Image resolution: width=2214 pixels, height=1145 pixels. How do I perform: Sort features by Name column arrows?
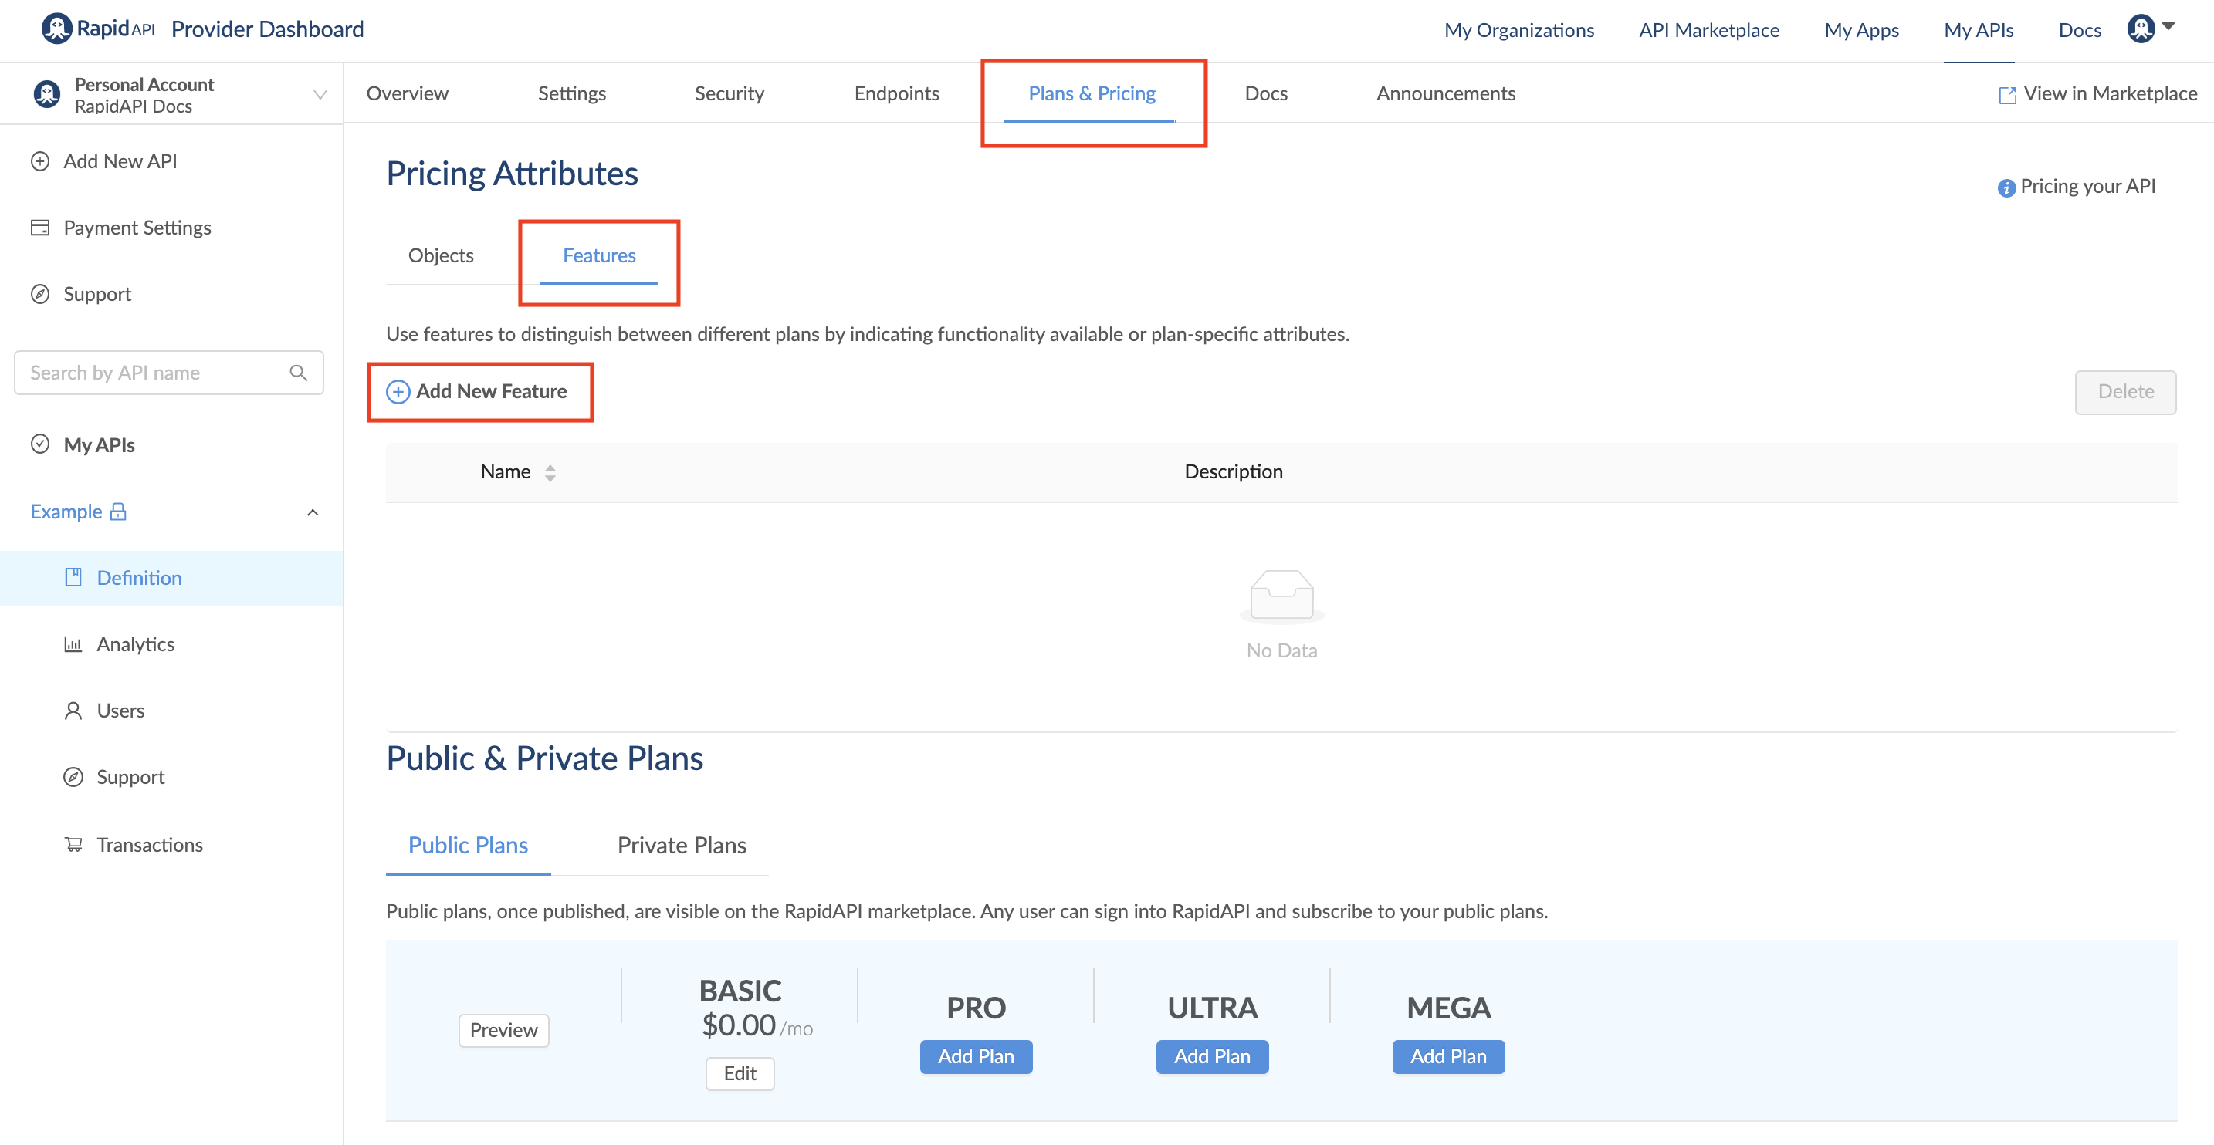[x=550, y=472]
